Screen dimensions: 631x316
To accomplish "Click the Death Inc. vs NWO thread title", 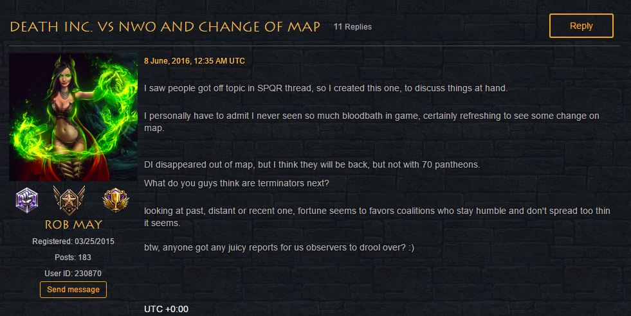I will [x=165, y=27].
